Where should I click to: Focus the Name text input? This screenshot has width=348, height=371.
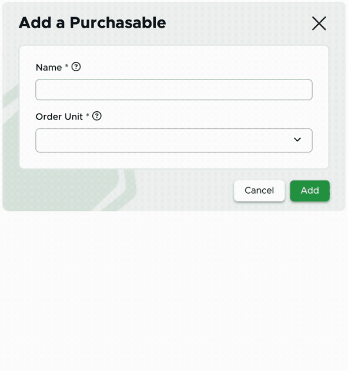click(x=174, y=90)
